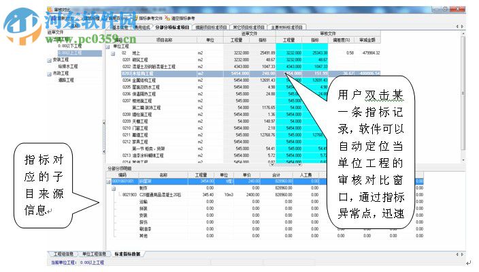Click the 项目名称 column header
The width and height of the screenshot is (479, 272).
[x=165, y=40]
